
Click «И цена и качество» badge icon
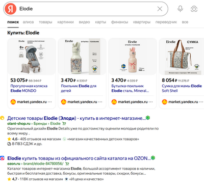pos(67,179)
